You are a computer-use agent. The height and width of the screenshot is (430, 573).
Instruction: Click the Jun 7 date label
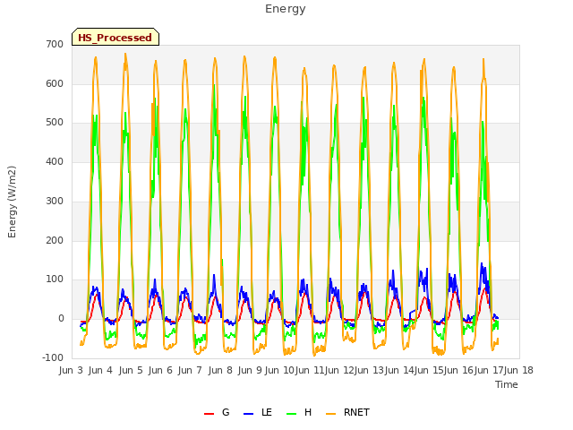point(190,370)
